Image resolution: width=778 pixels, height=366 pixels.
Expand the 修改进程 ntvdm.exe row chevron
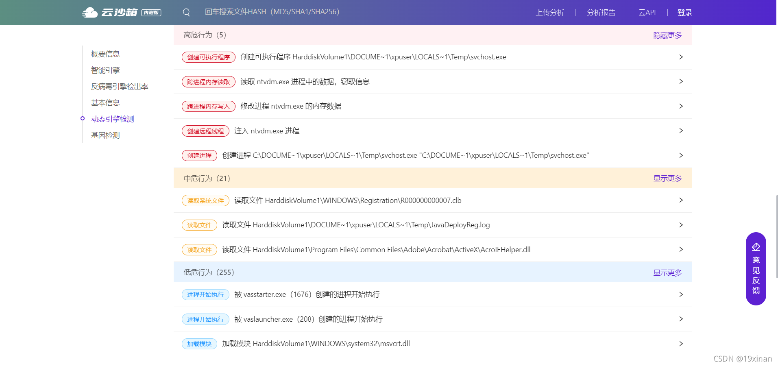pos(681,106)
